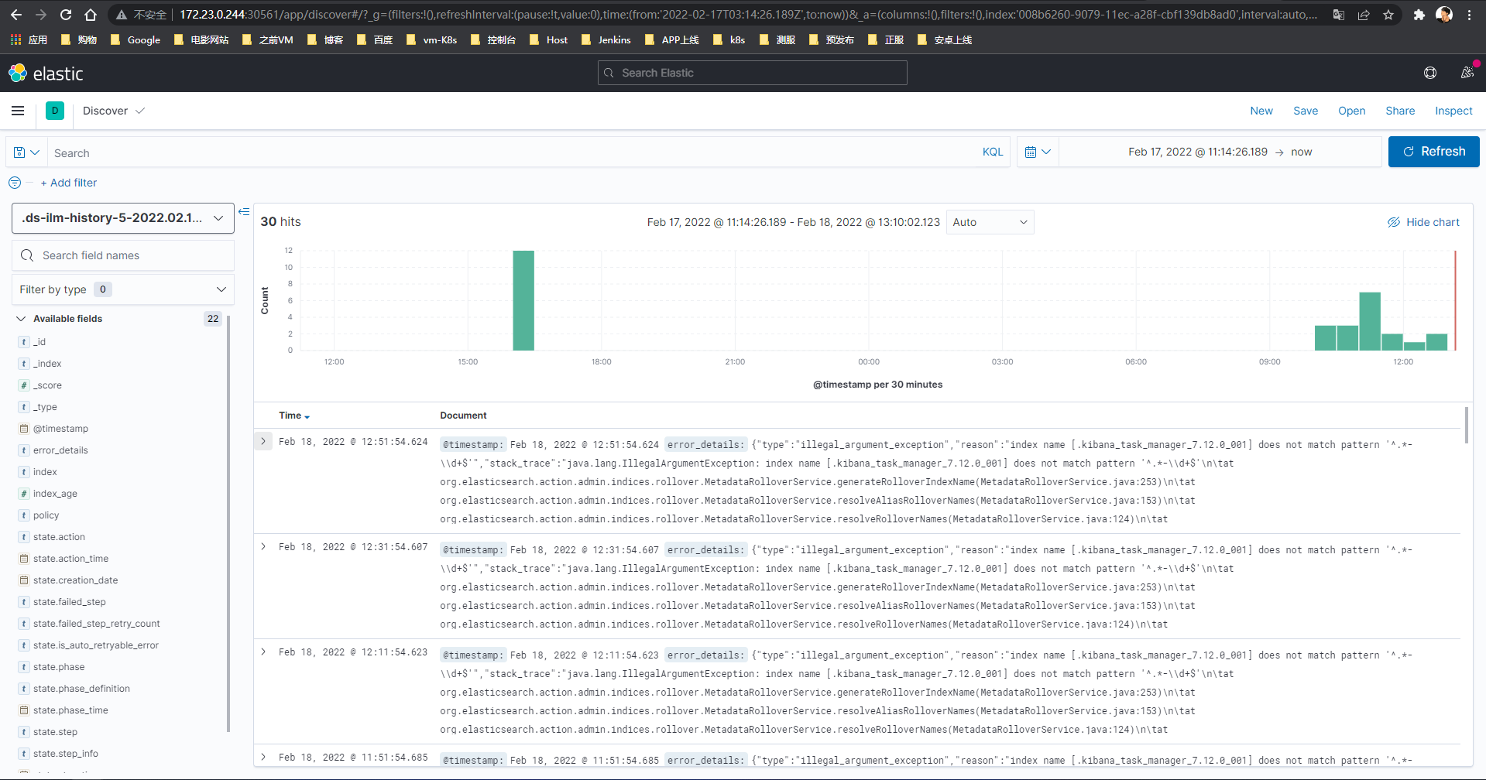The height and width of the screenshot is (780, 1486).
Task: Switch query language via KQL
Action: 993,152
